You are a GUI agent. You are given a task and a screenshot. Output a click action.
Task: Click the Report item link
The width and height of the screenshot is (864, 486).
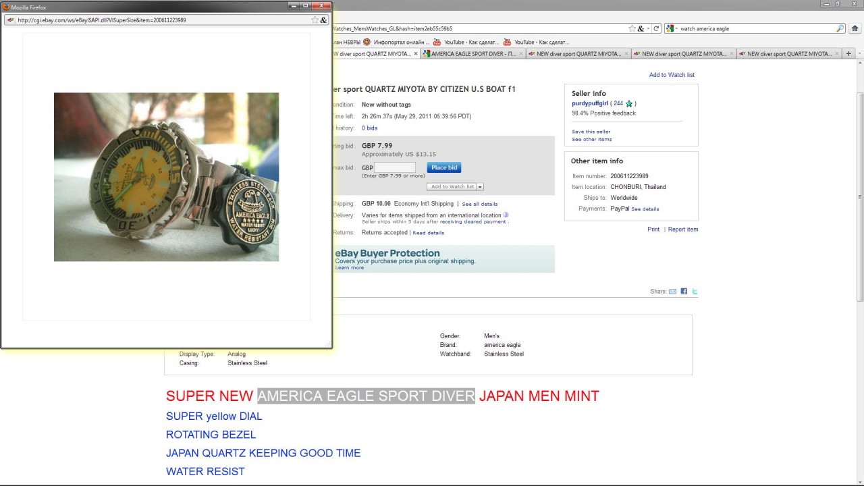click(682, 230)
